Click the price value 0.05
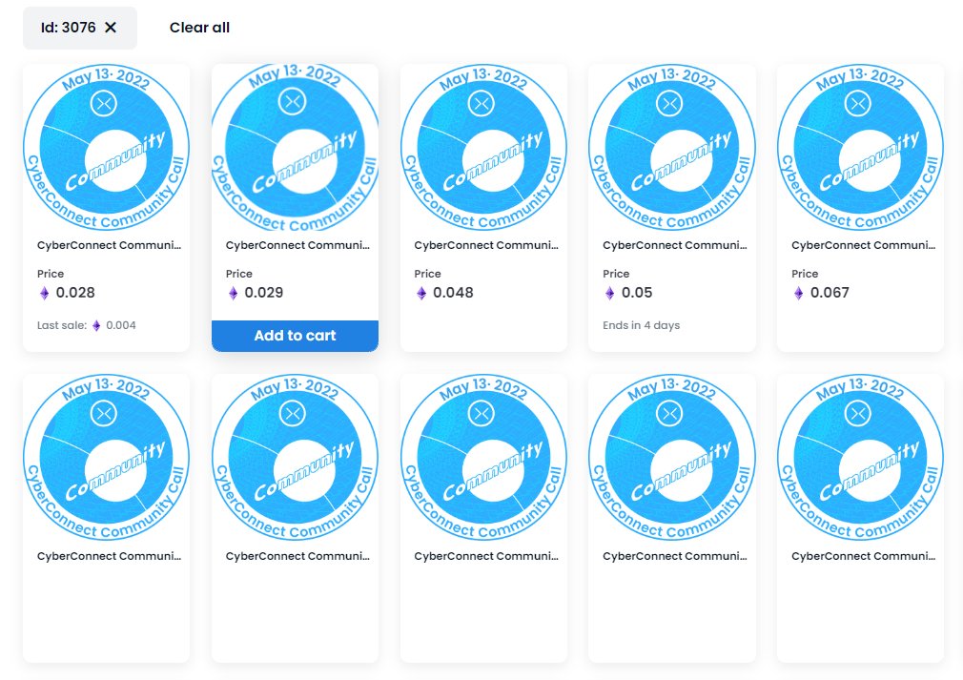Image resolution: width=963 pixels, height=680 pixels. point(637,293)
